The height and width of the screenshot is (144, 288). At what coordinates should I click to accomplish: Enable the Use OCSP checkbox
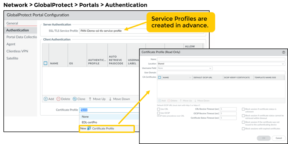[x=159, y=113]
